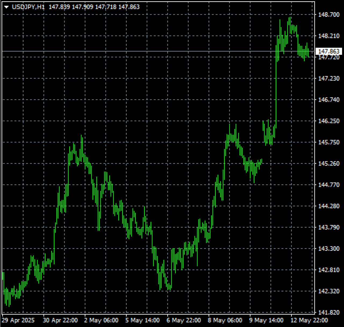The width and height of the screenshot is (344, 327).
Task: Click the 12 May 22:00 time label
Action: (x=309, y=320)
